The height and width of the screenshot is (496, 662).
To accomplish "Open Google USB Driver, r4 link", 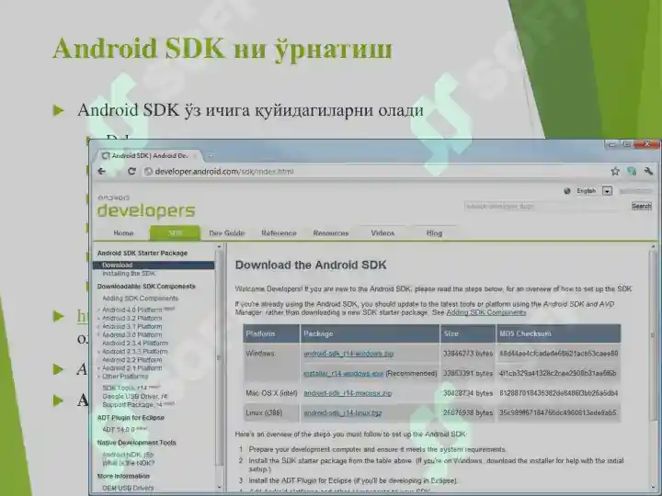I will pyautogui.click(x=135, y=396).
